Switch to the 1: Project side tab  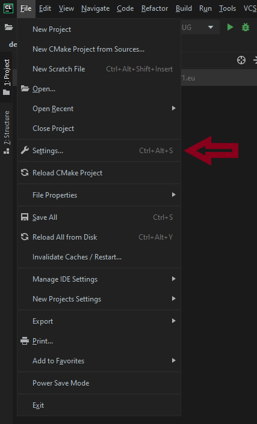point(7,77)
